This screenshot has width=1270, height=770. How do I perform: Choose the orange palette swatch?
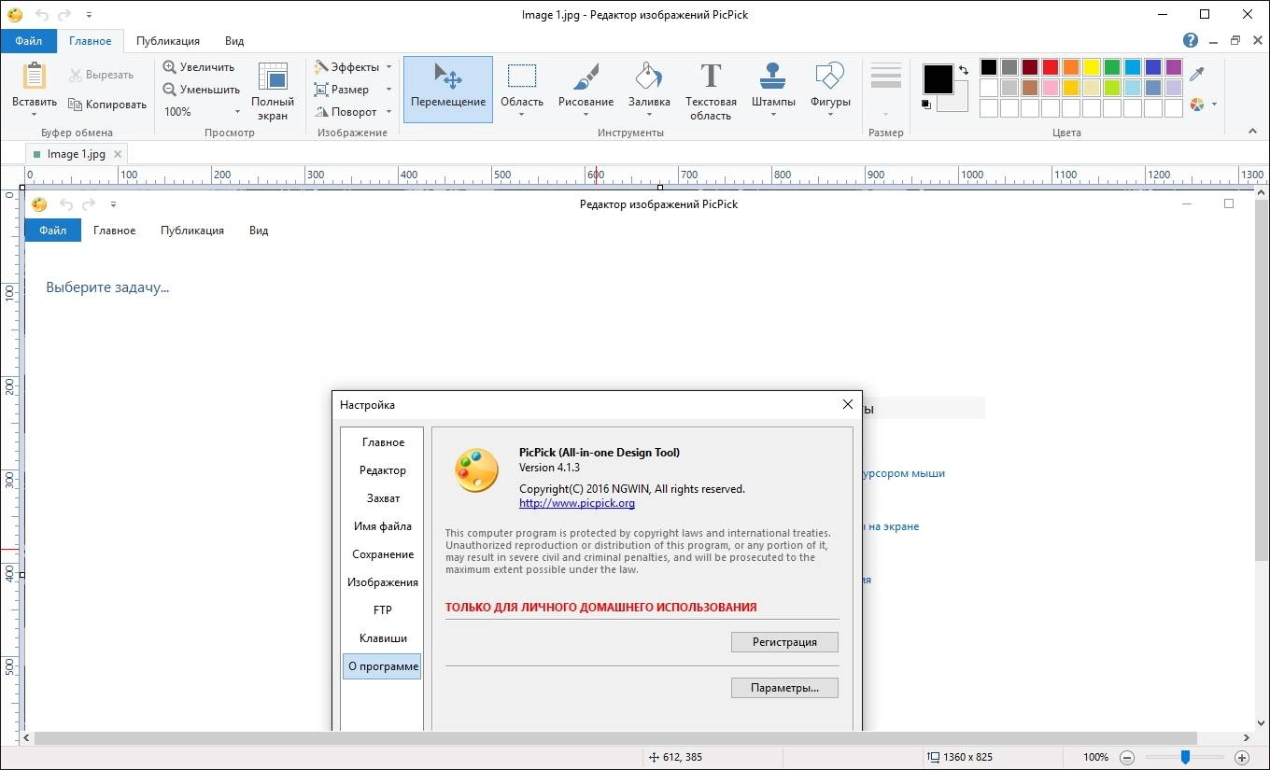point(1071,67)
